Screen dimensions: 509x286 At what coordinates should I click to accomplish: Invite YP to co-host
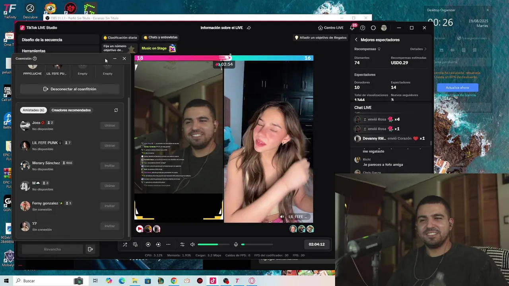coord(110,226)
